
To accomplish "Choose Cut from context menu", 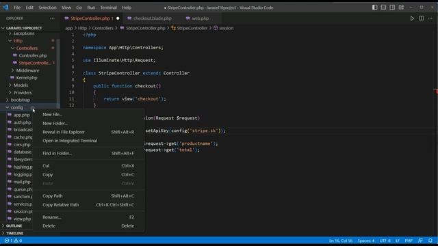I will tap(88, 165).
